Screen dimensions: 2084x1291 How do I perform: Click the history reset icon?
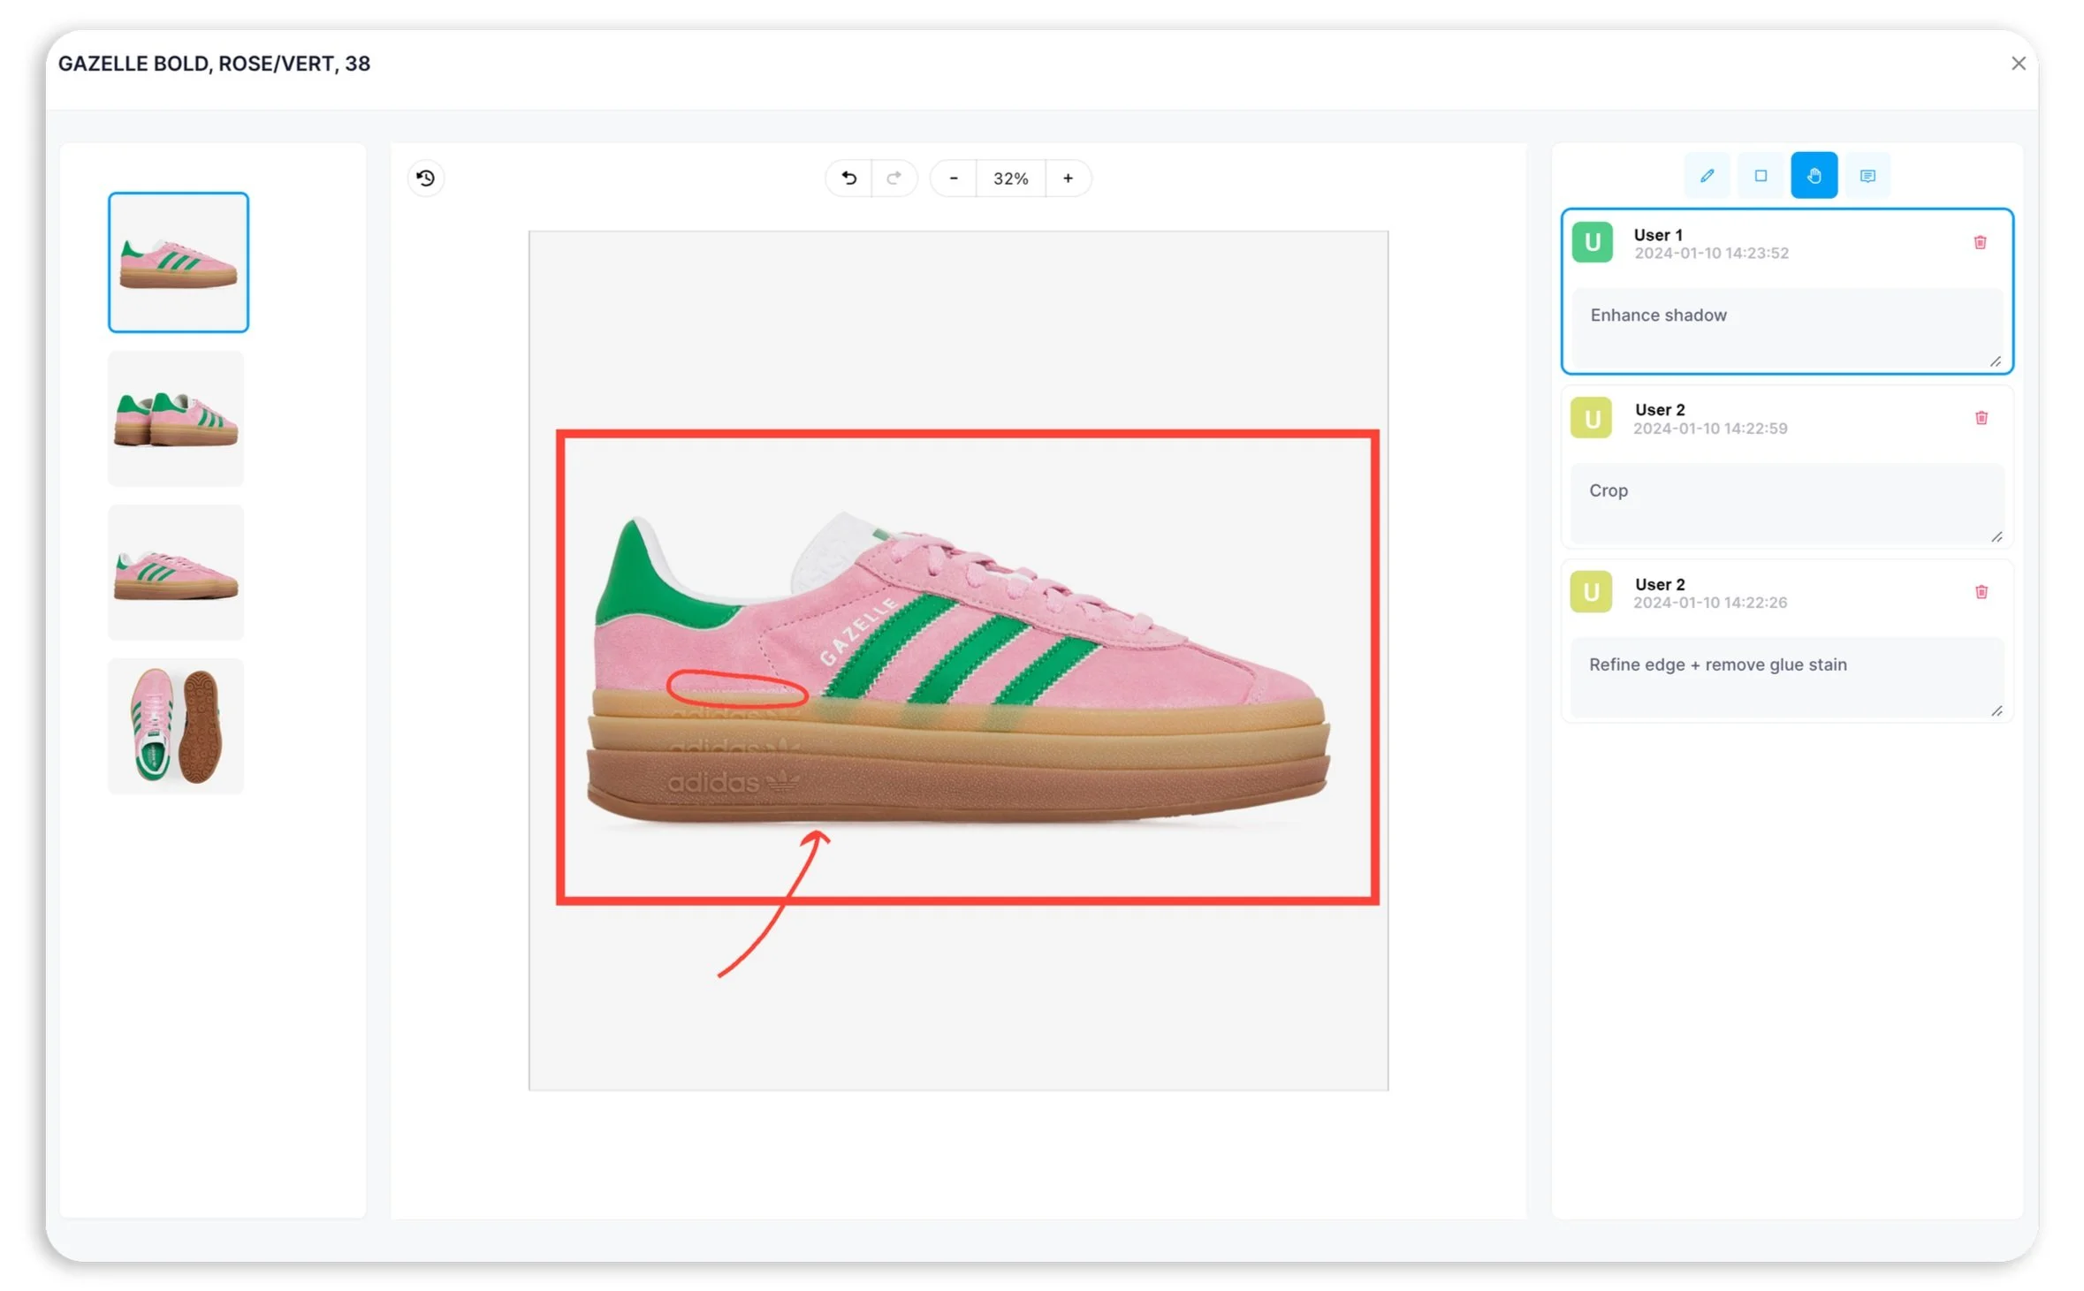pyautogui.click(x=426, y=178)
